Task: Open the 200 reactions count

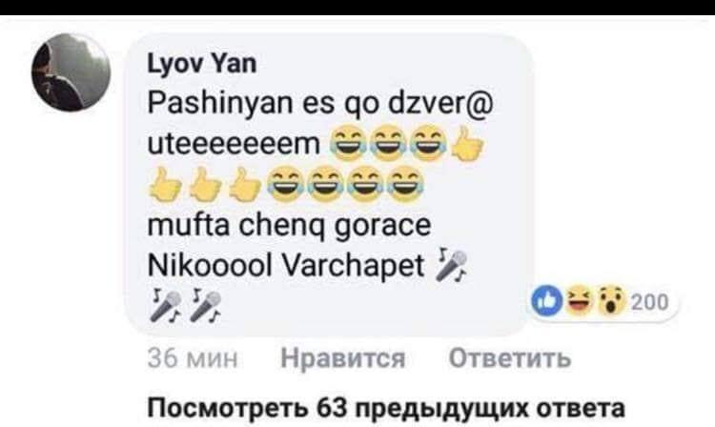Action: (x=650, y=302)
